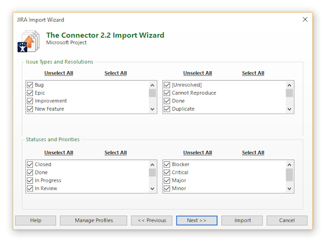Image resolution: width=325 pixels, height=242 pixels.
Task: Click scroll-down arrow in issue types list
Action: point(152,109)
